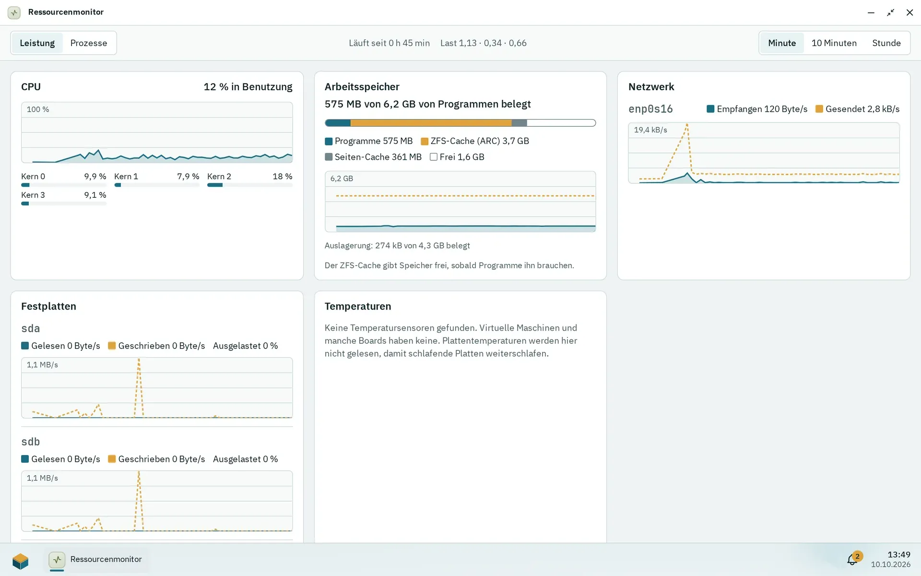Click the Kern 2 usage bar
The image size is (921, 576).
click(249, 185)
